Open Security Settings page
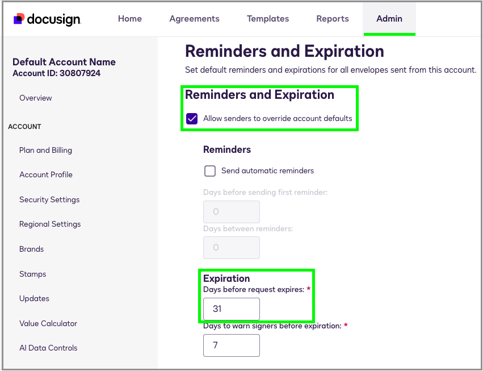483x371 pixels. tap(49, 199)
